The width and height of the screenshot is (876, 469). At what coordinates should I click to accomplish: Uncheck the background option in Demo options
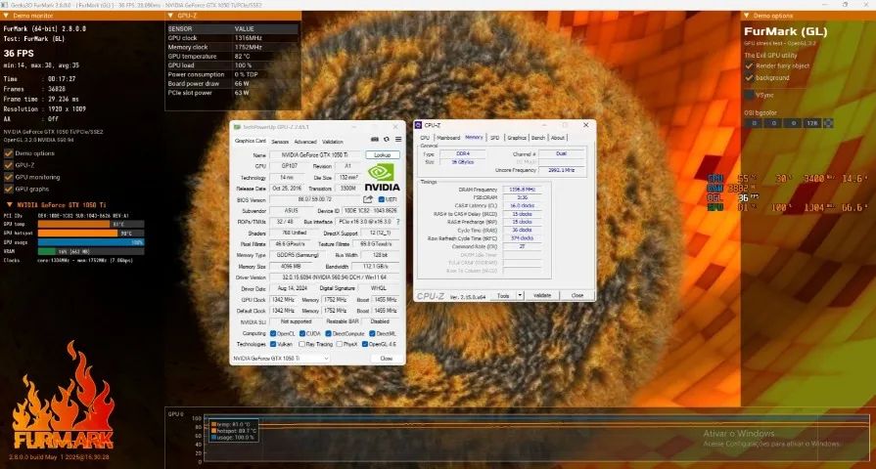click(749, 77)
